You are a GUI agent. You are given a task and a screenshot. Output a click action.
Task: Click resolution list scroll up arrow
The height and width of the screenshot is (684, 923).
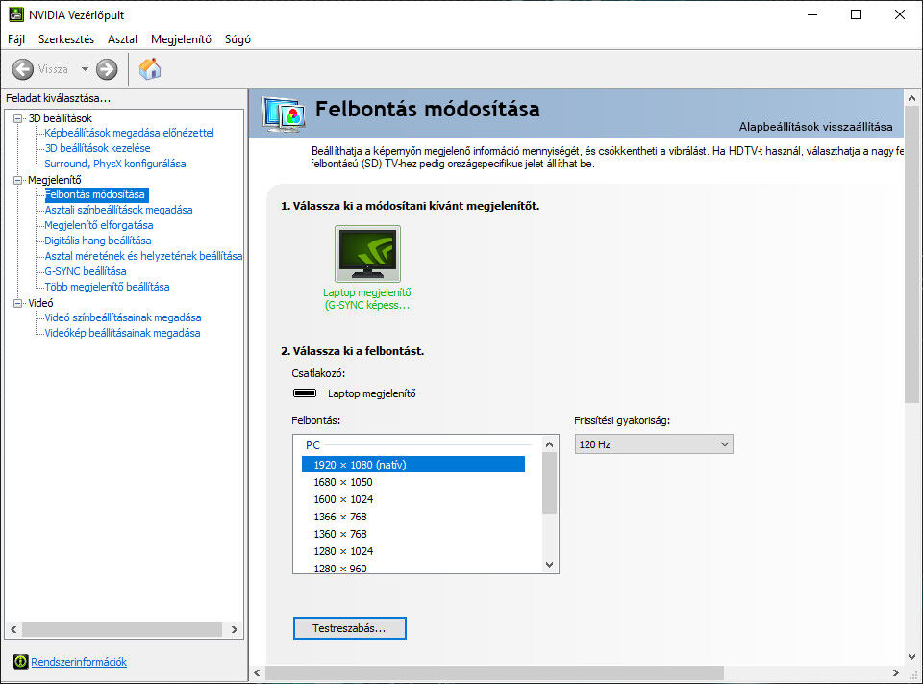pos(549,444)
